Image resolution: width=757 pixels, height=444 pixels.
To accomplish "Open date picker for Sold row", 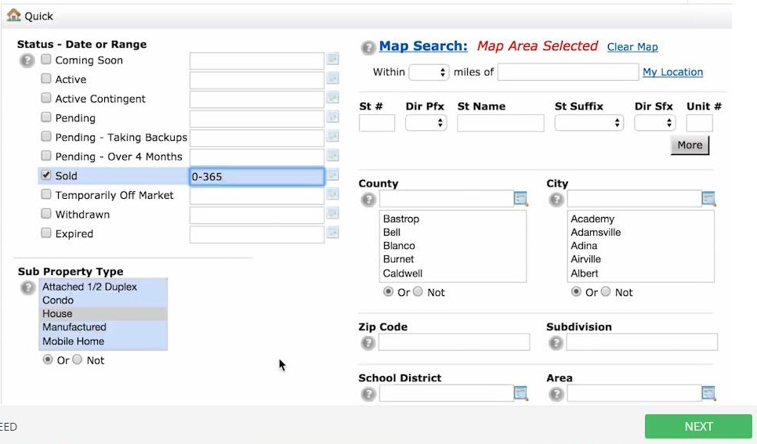I will pyautogui.click(x=332, y=175).
